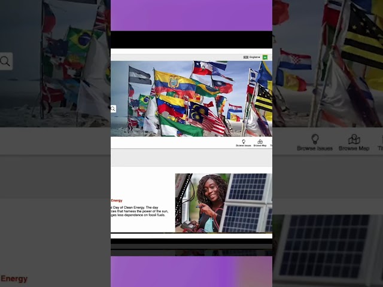Click the 'Day of Clean Energy' paragraph text
This screenshot has width=383, height=287.
pos(139,211)
